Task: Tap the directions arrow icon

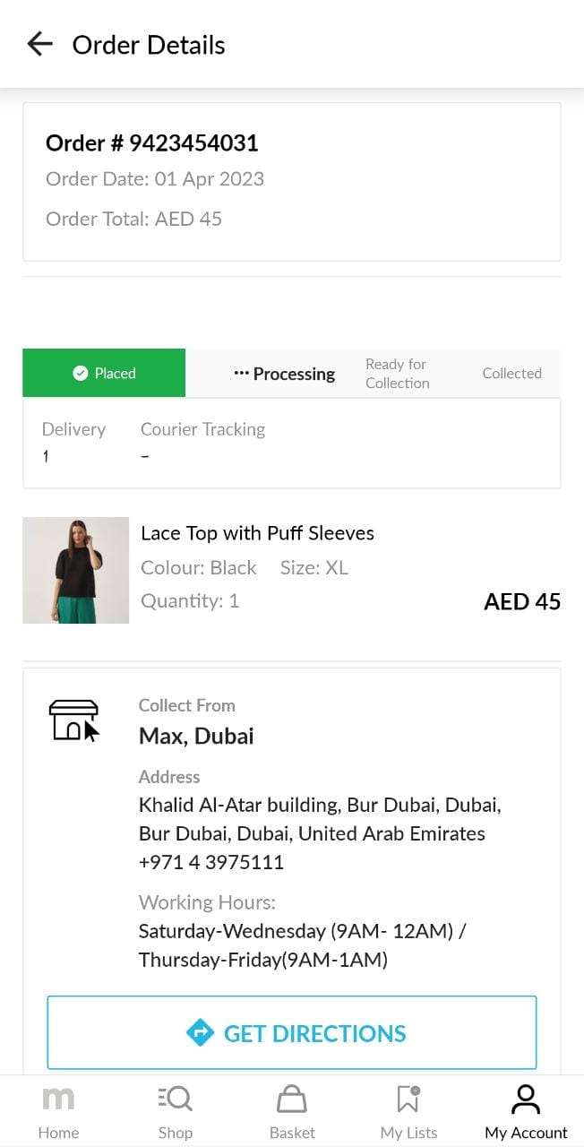Action: coord(200,1033)
